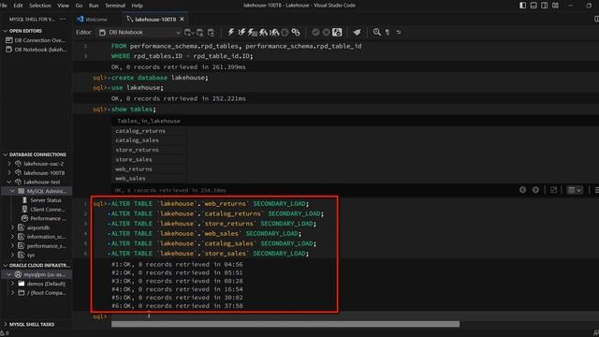The height and width of the screenshot is (337, 599).
Task: Open the File menu
Action: [x=4, y=6]
